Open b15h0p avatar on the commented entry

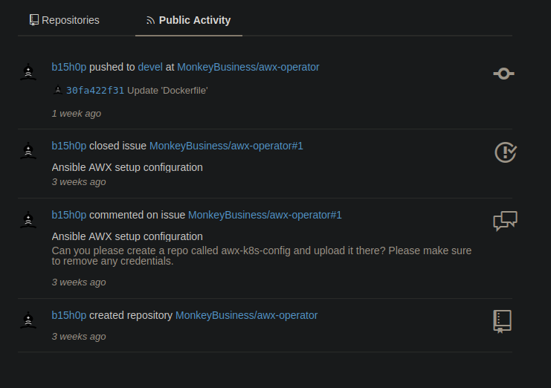(28, 220)
